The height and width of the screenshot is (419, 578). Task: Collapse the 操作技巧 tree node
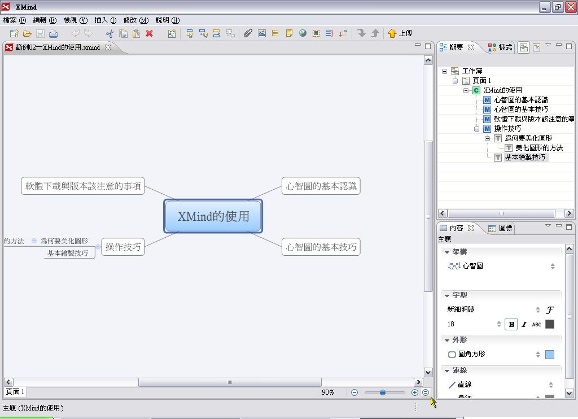tap(476, 129)
